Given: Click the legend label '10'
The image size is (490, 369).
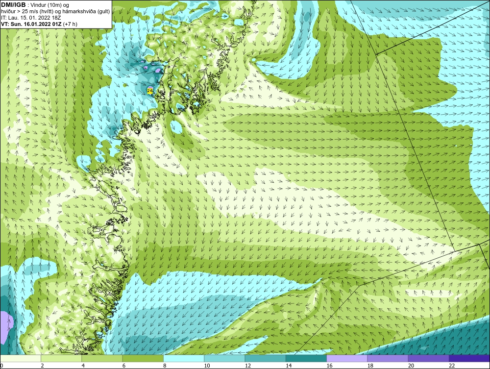Looking at the screenshot, I should coord(207,366).
